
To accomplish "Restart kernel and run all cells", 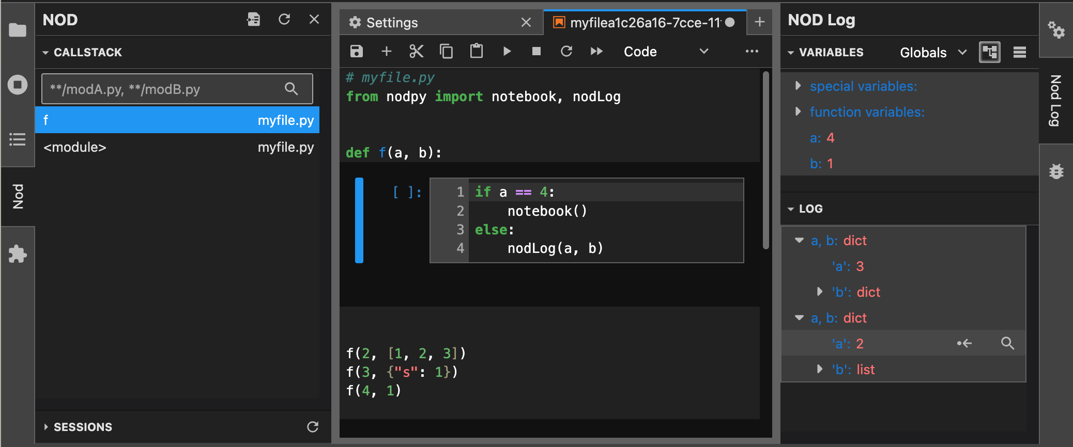I will pos(596,51).
